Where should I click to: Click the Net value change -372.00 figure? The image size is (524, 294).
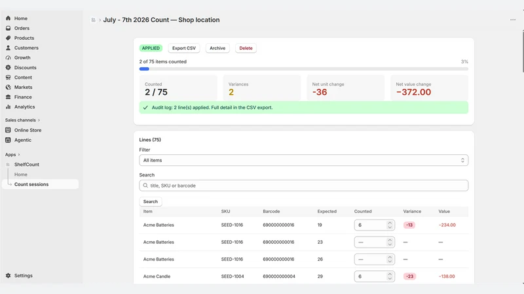click(x=413, y=92)
